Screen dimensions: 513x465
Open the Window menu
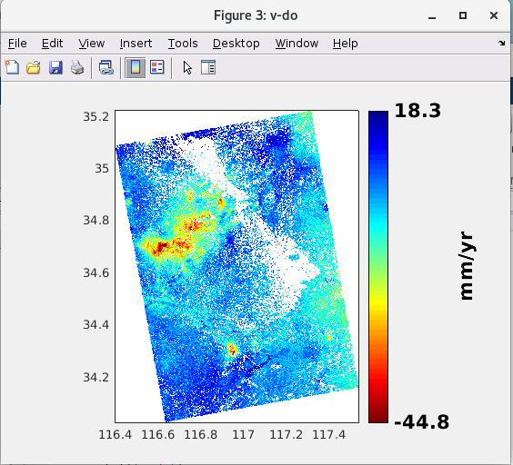[297, 44]
